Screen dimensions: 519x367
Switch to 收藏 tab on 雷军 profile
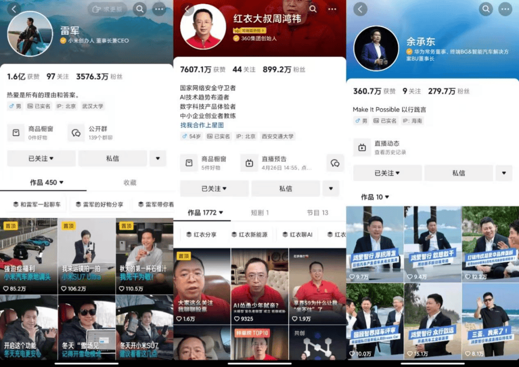coord(129,182)
